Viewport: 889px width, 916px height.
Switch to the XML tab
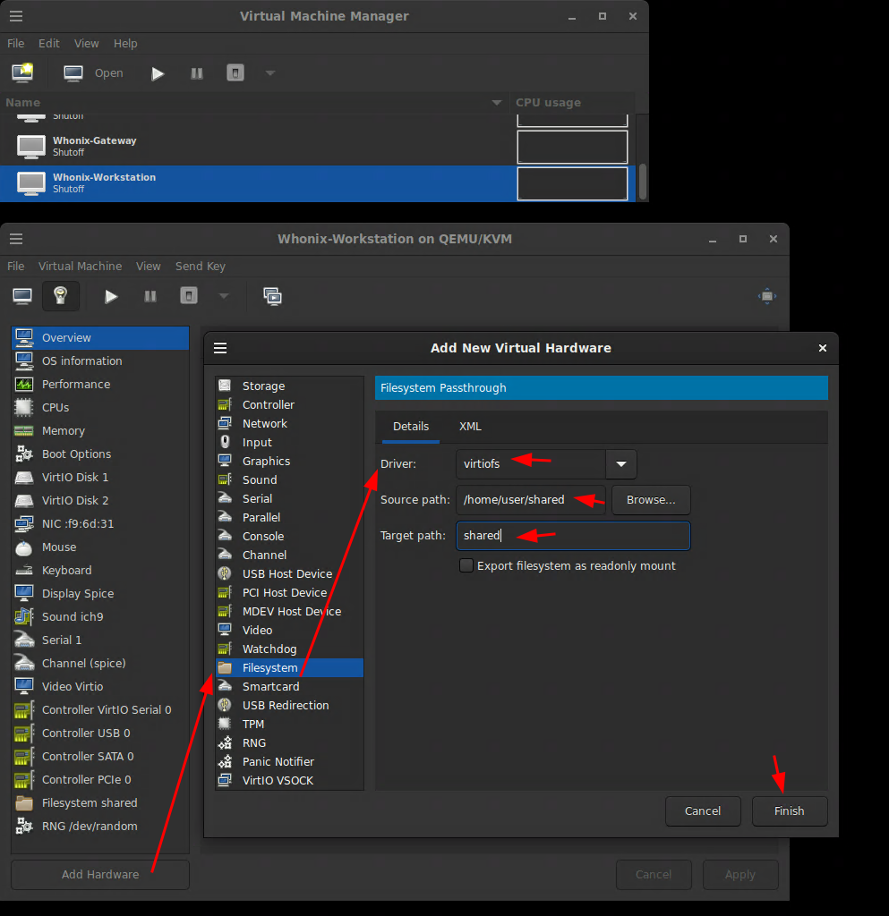pos(471,427)
